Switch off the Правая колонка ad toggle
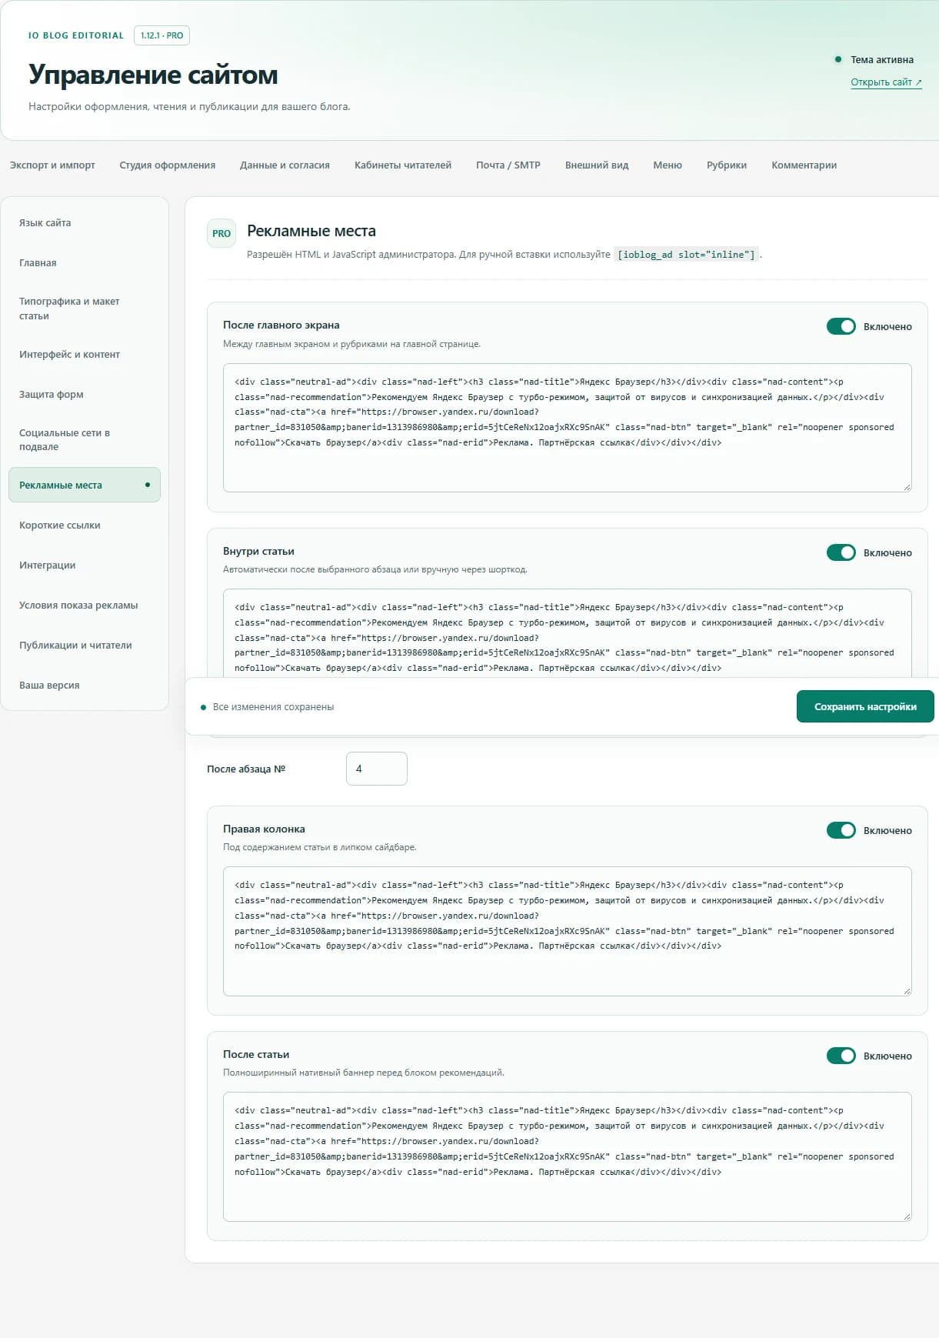Viewport: 939px width, 1338px height. (841, 830)
